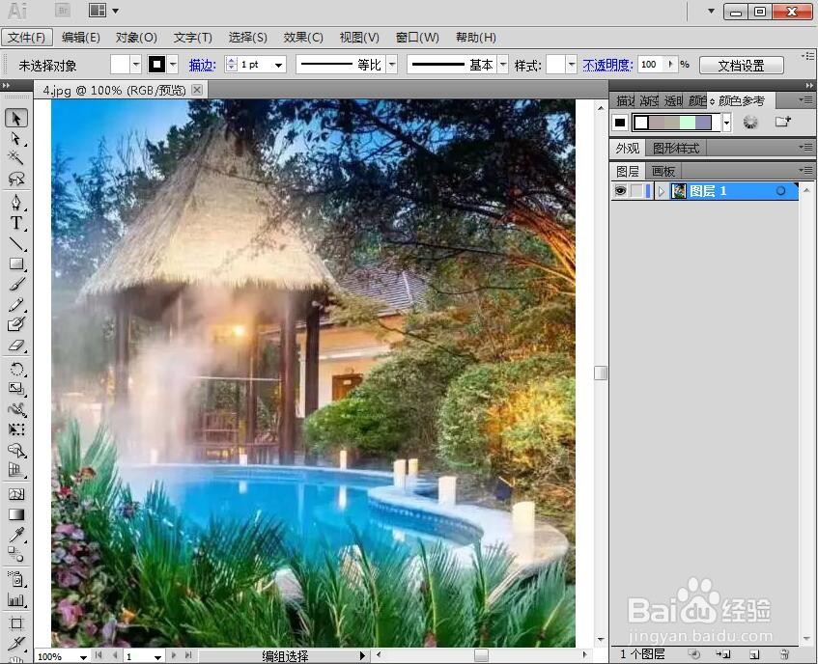818x664 pixels.
Task: Select the Artboard tool
Action: pos(16,623)
